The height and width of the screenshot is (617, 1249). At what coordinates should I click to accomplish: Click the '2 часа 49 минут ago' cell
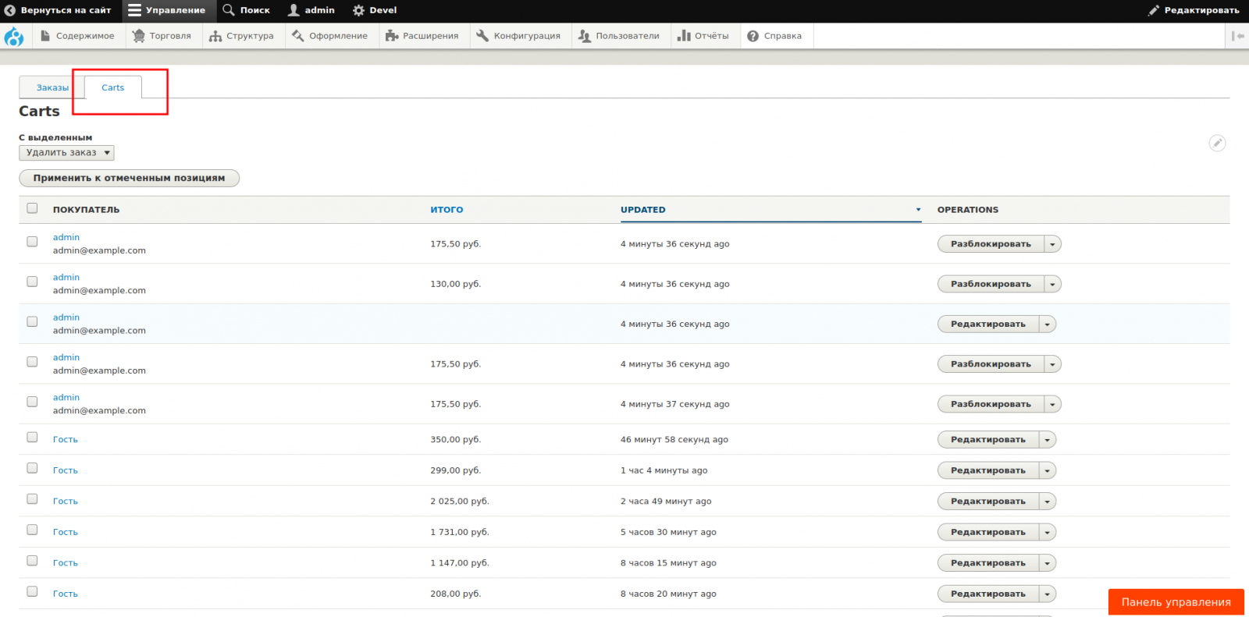coord(666,502)
